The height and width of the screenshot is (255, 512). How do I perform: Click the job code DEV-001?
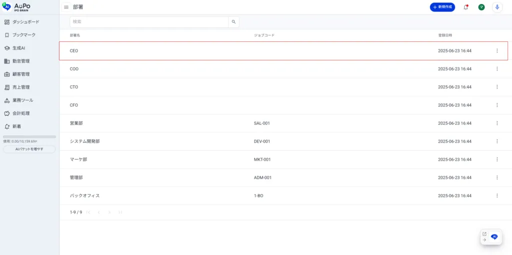262,141
